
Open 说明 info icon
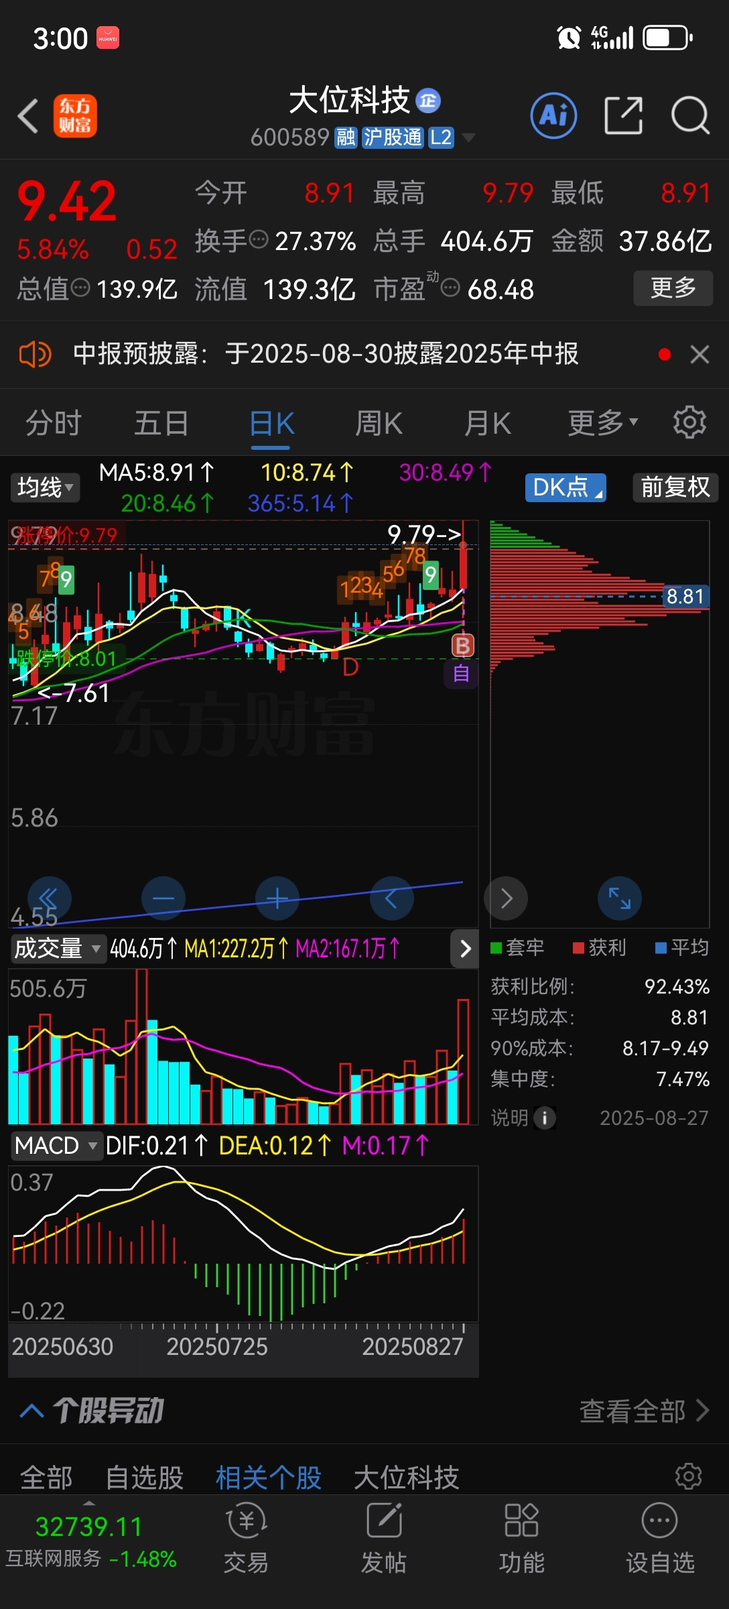(545, 1118)
